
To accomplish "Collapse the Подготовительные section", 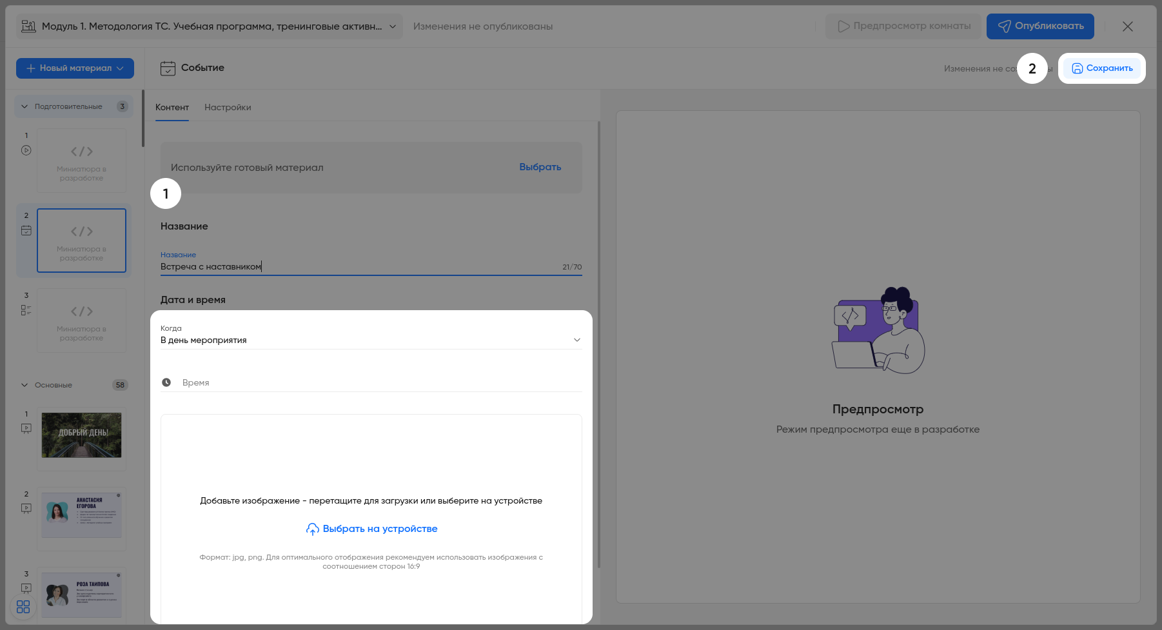I will click(x=25, y=106).
